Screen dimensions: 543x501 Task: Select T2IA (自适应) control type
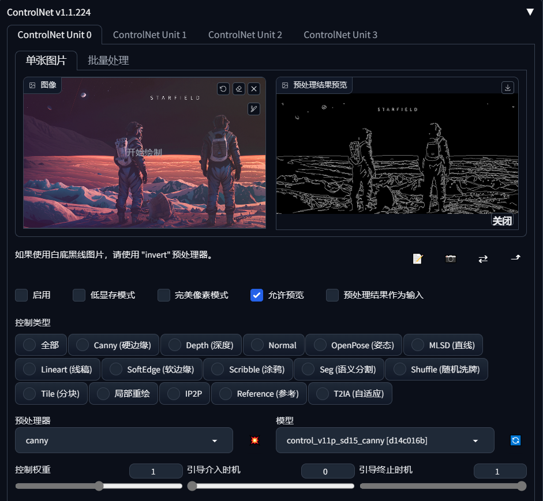click(x=350, y=393)
